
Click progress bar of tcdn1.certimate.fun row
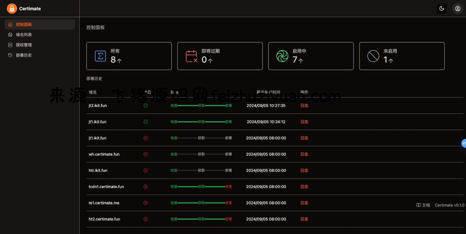point(201,186)
